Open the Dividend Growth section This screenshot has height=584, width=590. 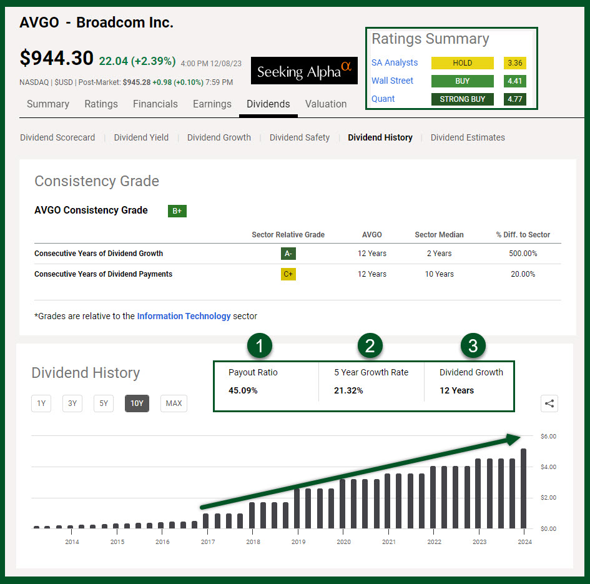[219, 137]
